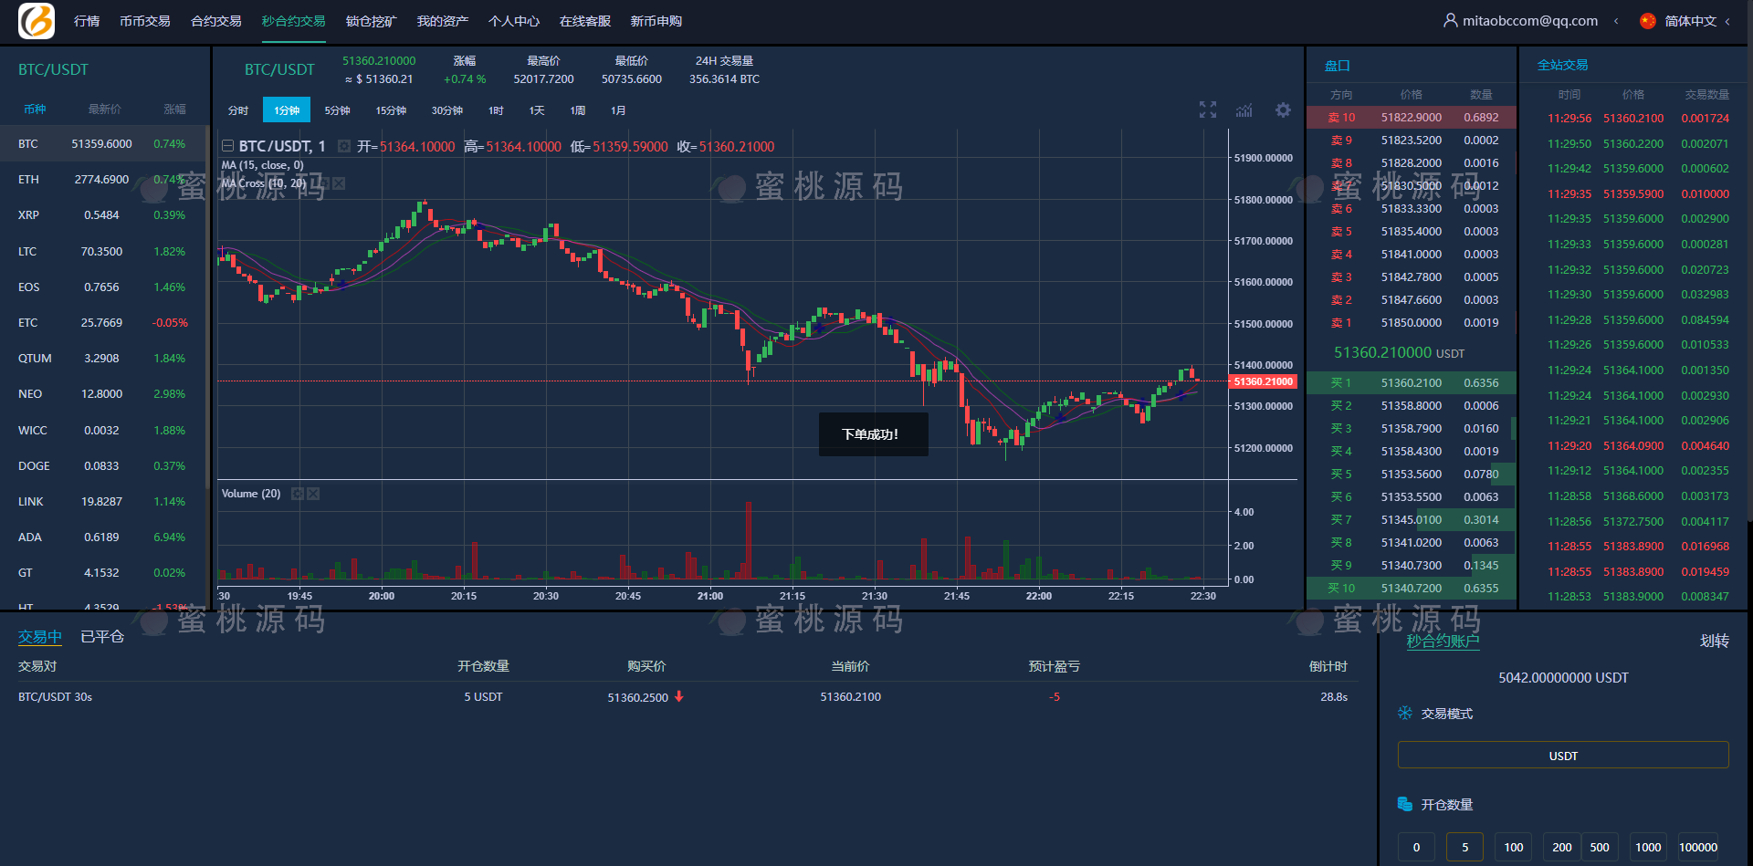Open chart settings gear icon
The height and width of the screenshot is (866, 1753).
[1283, 110]
